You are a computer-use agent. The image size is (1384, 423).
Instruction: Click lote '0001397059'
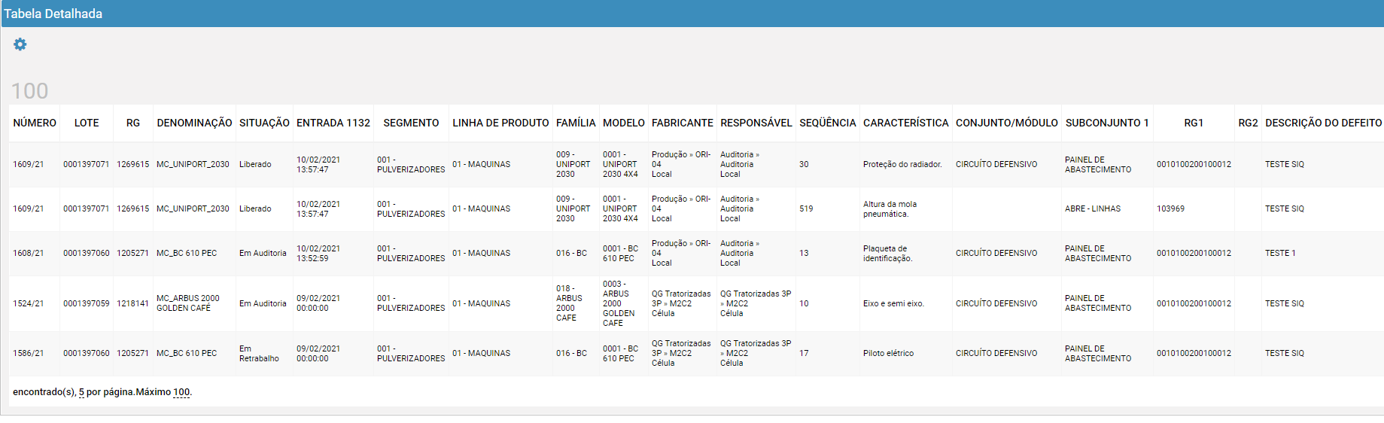[x=87, y=303]
